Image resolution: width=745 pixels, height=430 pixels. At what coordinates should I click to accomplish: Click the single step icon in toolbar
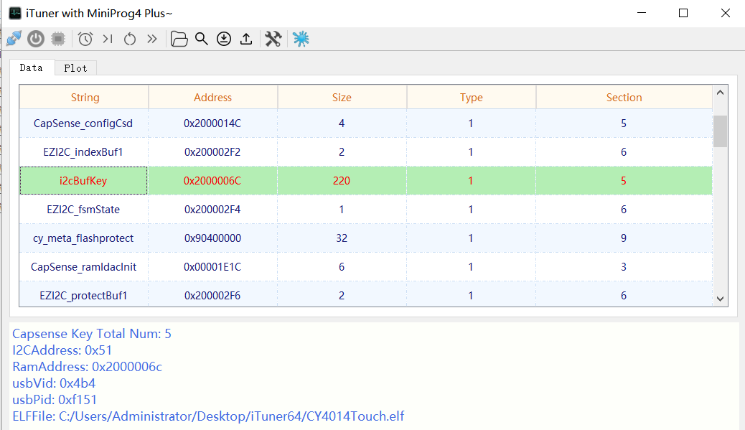(x=108, y=39)
